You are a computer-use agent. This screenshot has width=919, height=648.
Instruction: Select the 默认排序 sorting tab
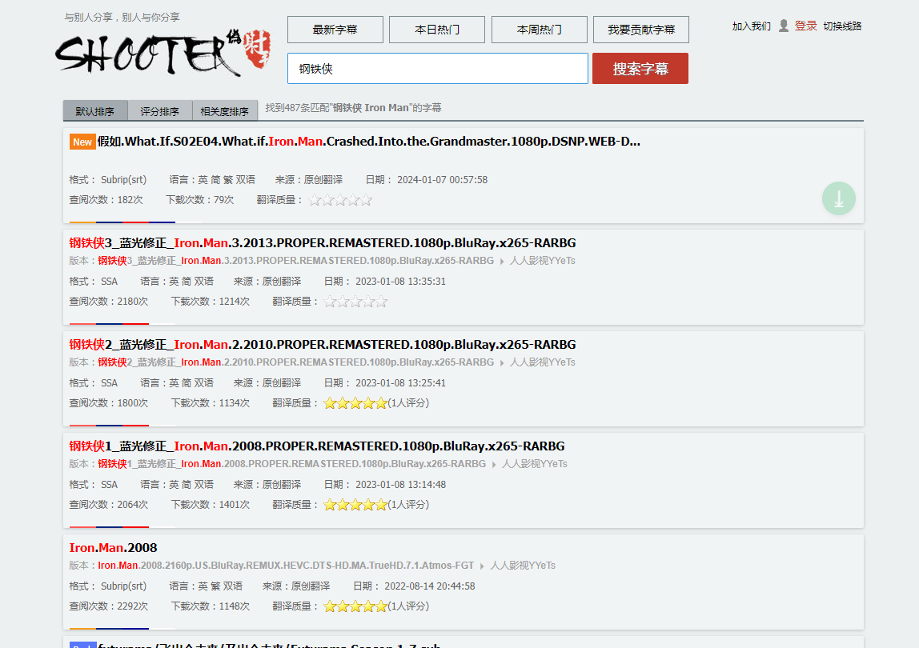[x=95, y=111]
